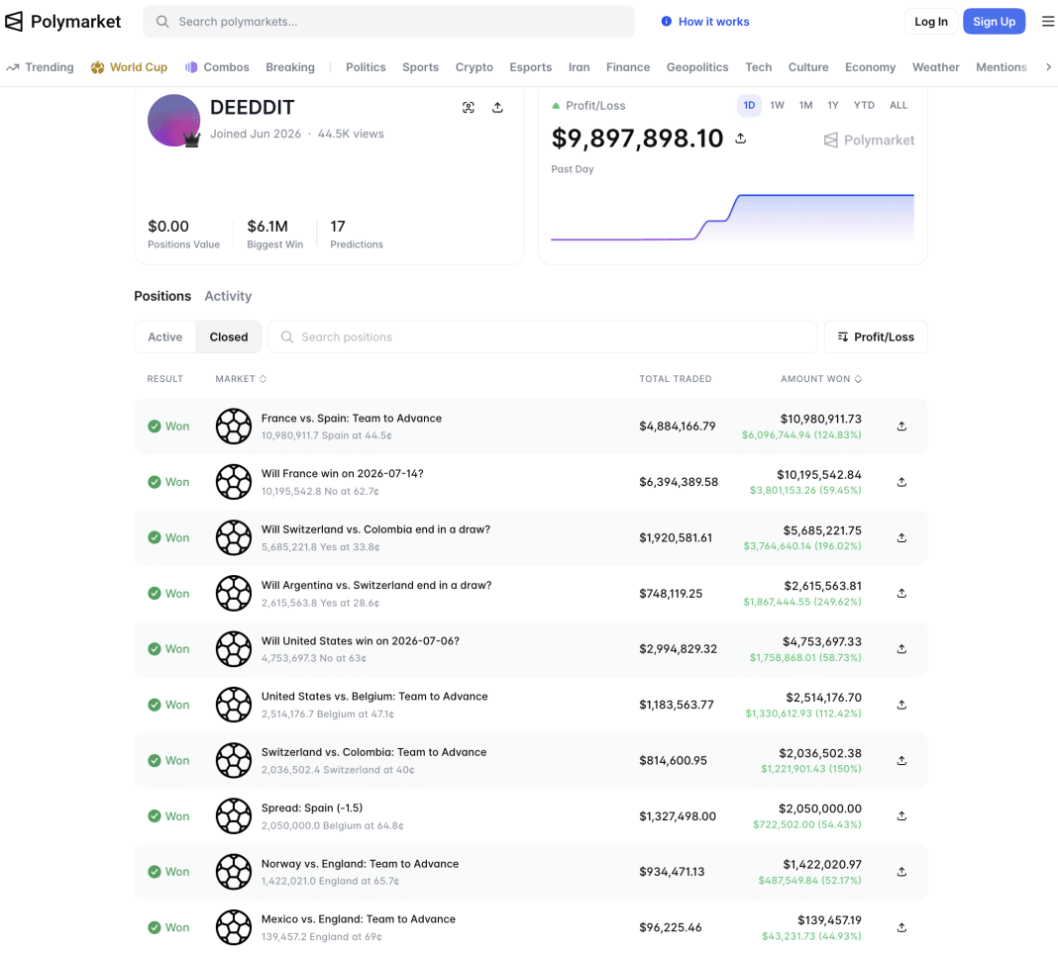
Task: Focus the Search positions field
Action: coord(543,337)
